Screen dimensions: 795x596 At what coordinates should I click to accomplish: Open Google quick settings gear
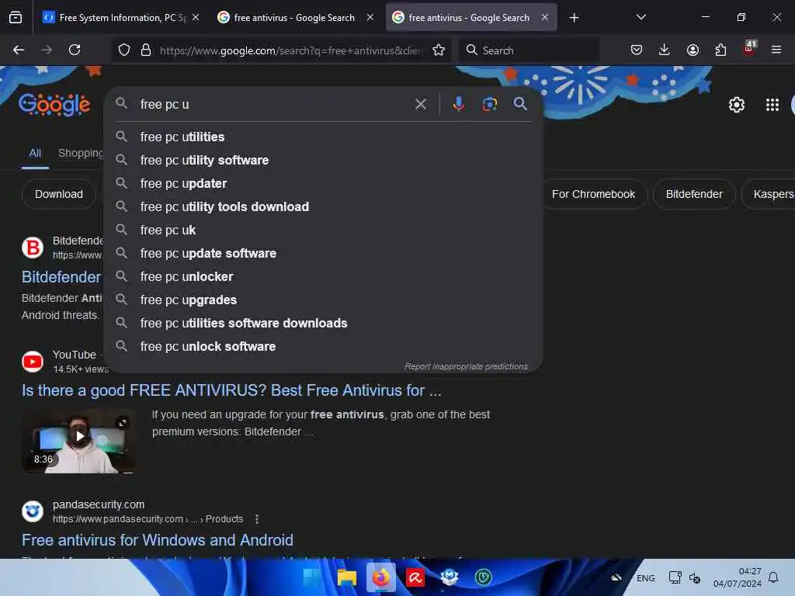click(x=736, y=105)
